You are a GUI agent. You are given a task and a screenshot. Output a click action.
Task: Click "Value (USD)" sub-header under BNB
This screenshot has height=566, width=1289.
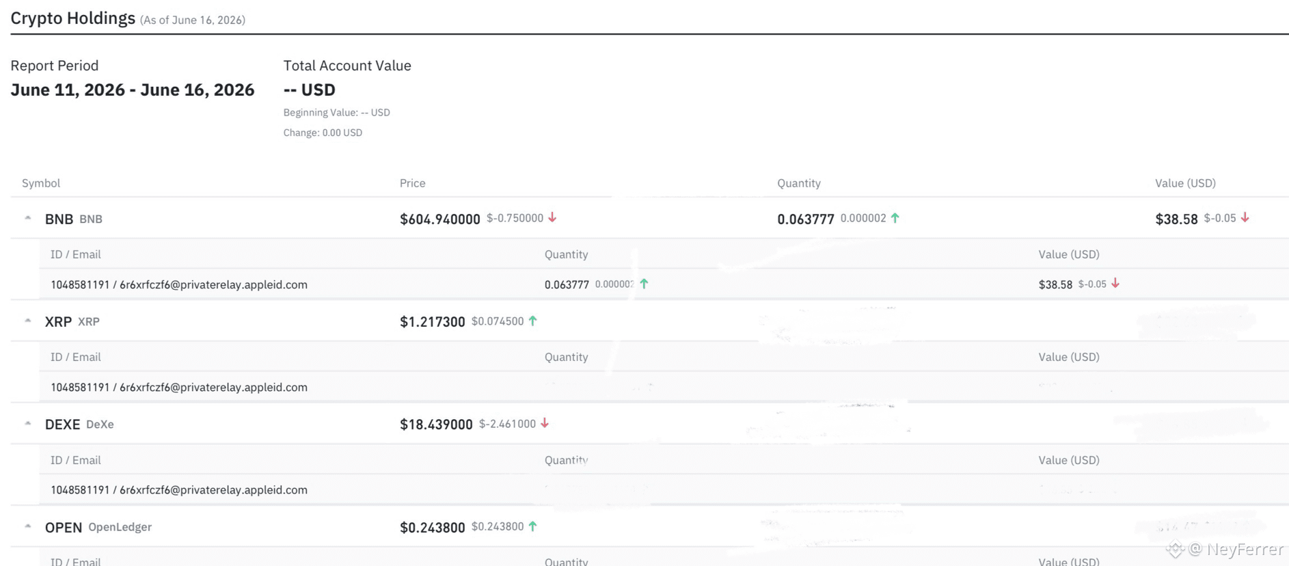click(x=1069, y=254)
